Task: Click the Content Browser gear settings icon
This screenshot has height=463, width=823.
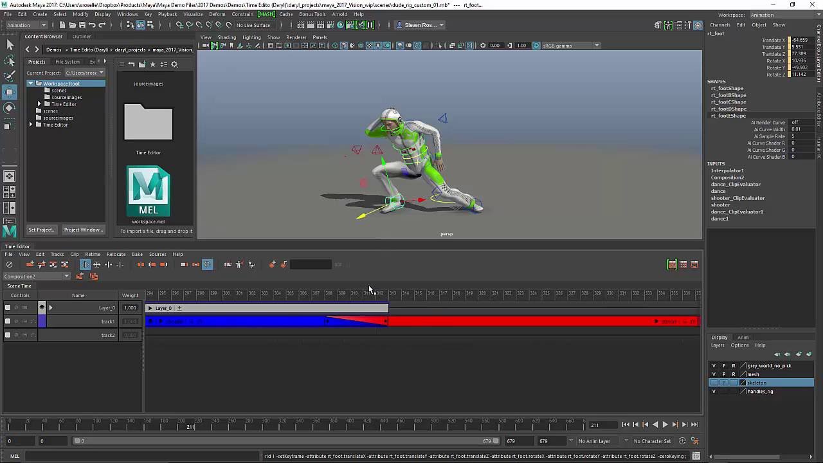Action: coord(174,64)
